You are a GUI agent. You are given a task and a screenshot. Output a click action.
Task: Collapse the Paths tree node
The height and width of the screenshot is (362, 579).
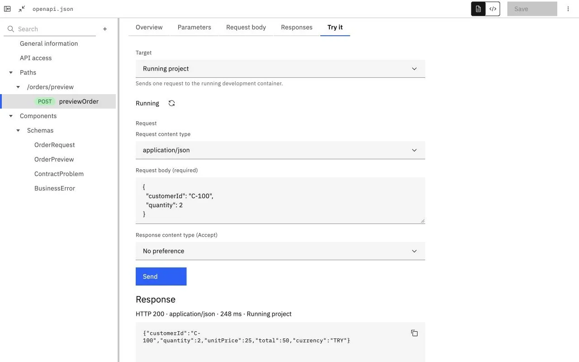11,72
